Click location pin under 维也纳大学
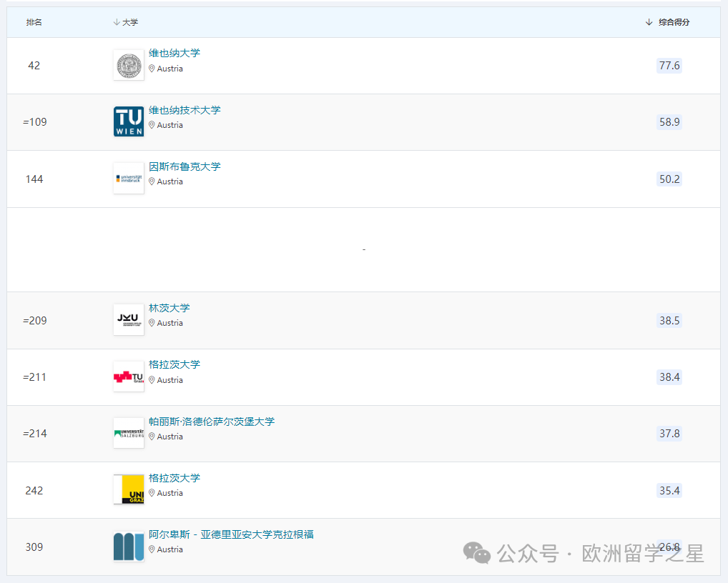728x583 pixels. [x=152, y=68]
